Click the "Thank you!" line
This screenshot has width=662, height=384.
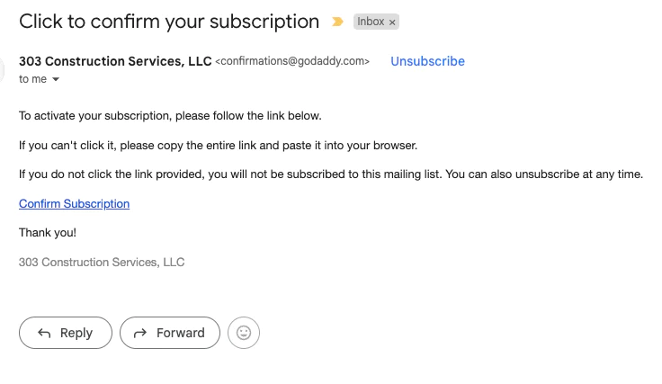point(48,233)
